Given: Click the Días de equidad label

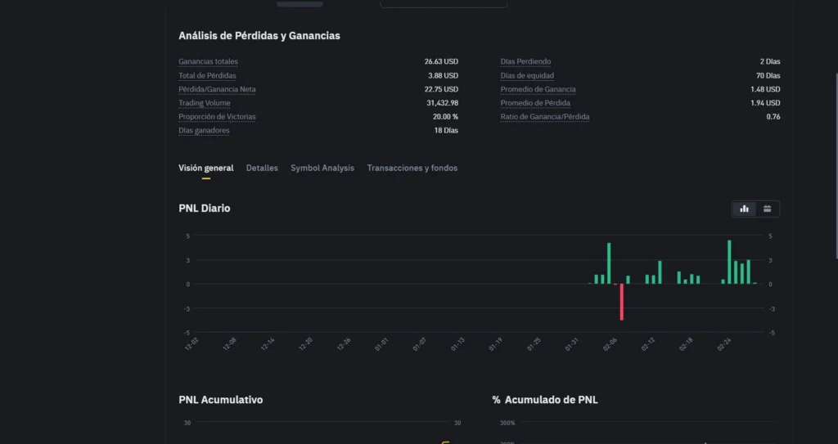Looking at the screenshot, I should (x=527, y=75).
